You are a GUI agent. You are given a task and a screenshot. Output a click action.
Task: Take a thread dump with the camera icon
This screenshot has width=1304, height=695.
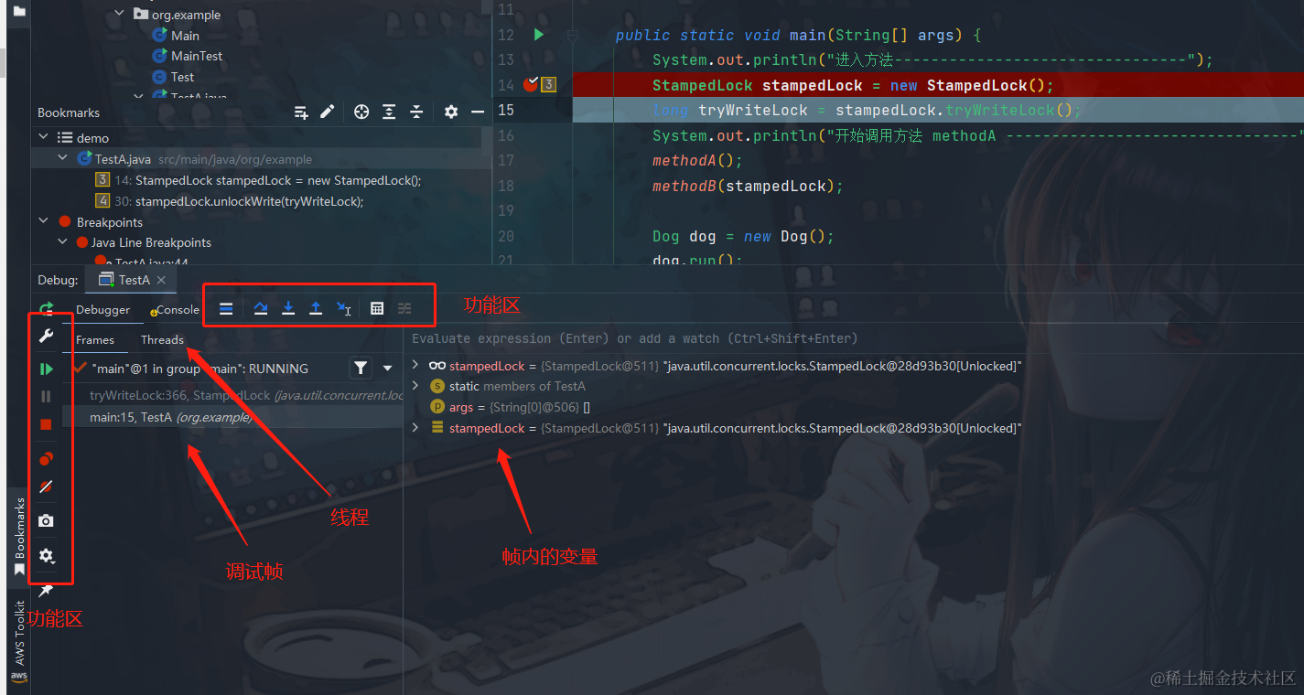[47, 520]
